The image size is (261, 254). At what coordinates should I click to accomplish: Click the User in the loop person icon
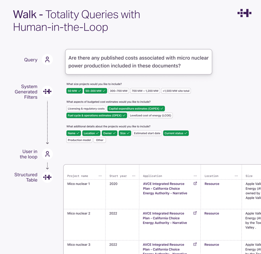47,154
